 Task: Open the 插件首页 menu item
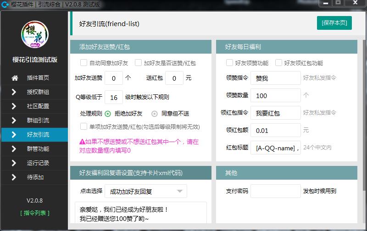click(x=35, y=78)
